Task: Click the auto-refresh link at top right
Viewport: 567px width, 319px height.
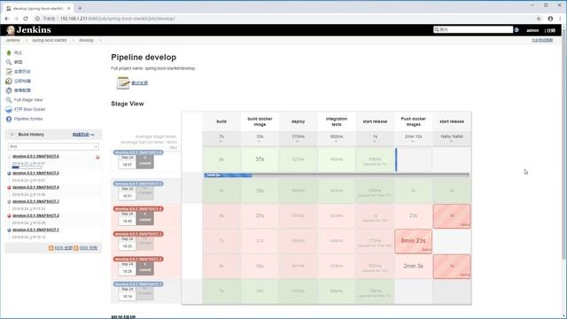Action: tap(542, 40)
